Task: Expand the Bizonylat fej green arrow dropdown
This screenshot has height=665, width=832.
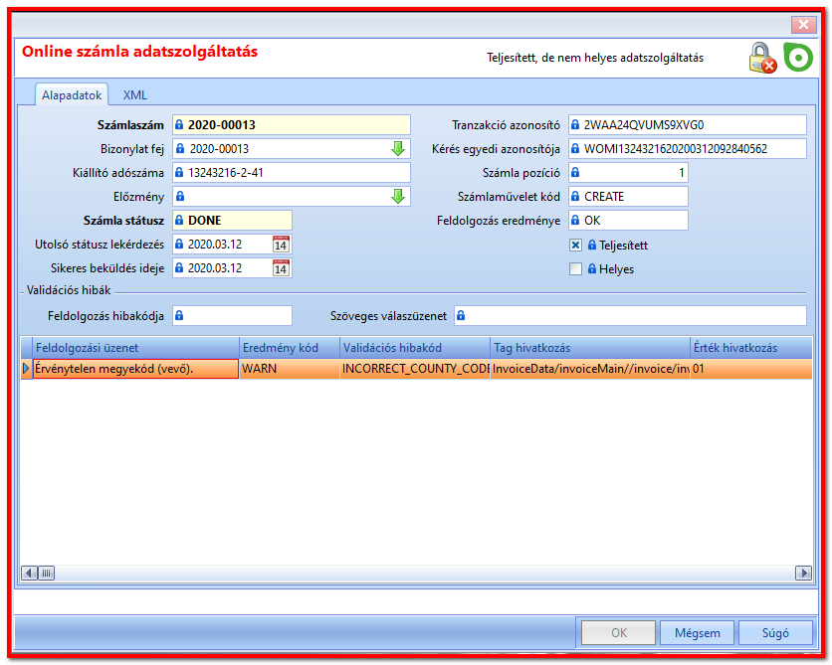Action: (x=398, y=149)
